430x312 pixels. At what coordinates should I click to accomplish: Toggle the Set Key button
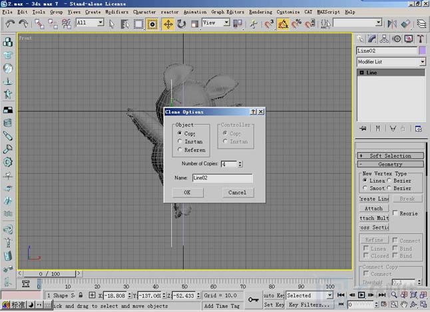[274, 305]
